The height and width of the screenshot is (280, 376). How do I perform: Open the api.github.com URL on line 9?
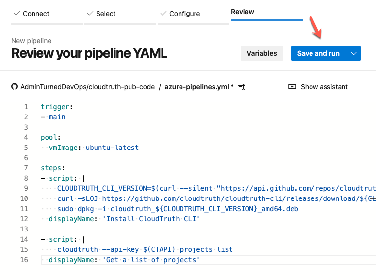click(298, 189)
